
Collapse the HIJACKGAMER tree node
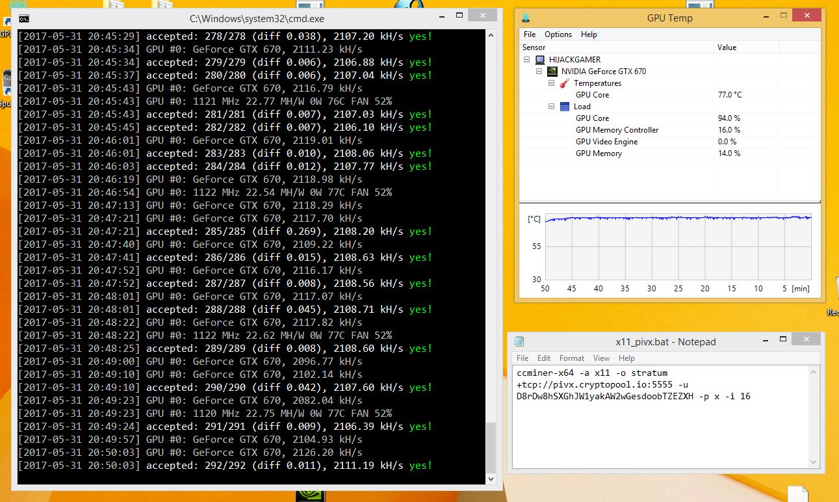[527, 60]
